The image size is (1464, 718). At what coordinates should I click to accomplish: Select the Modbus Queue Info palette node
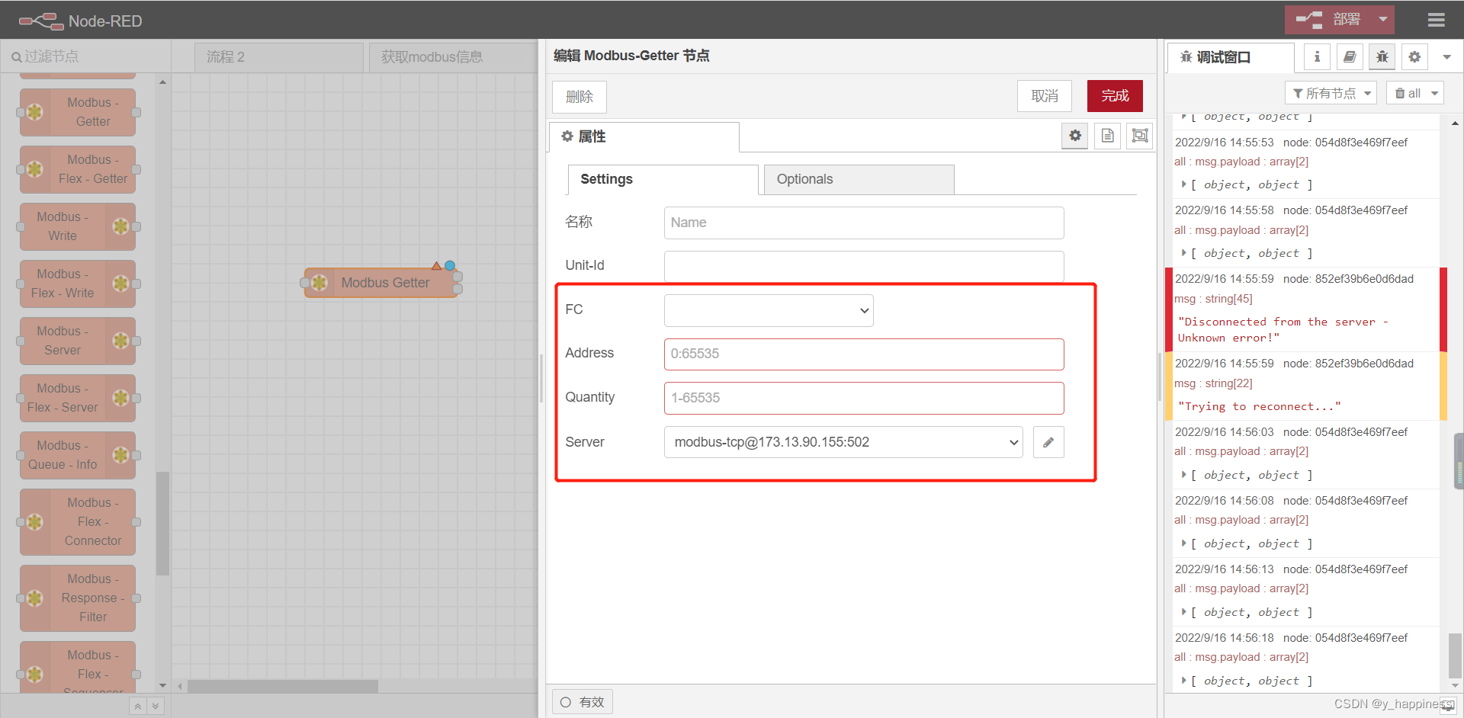pyautogui.click(x=78, y=455)
